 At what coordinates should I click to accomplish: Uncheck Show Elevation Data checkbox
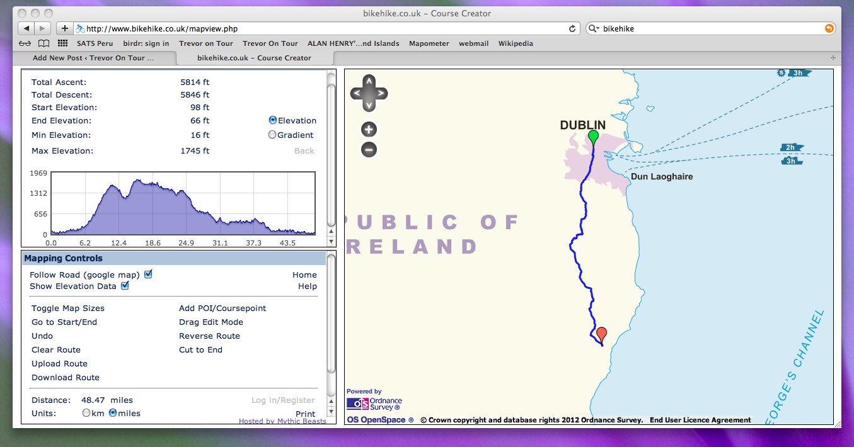click(125, 286)
